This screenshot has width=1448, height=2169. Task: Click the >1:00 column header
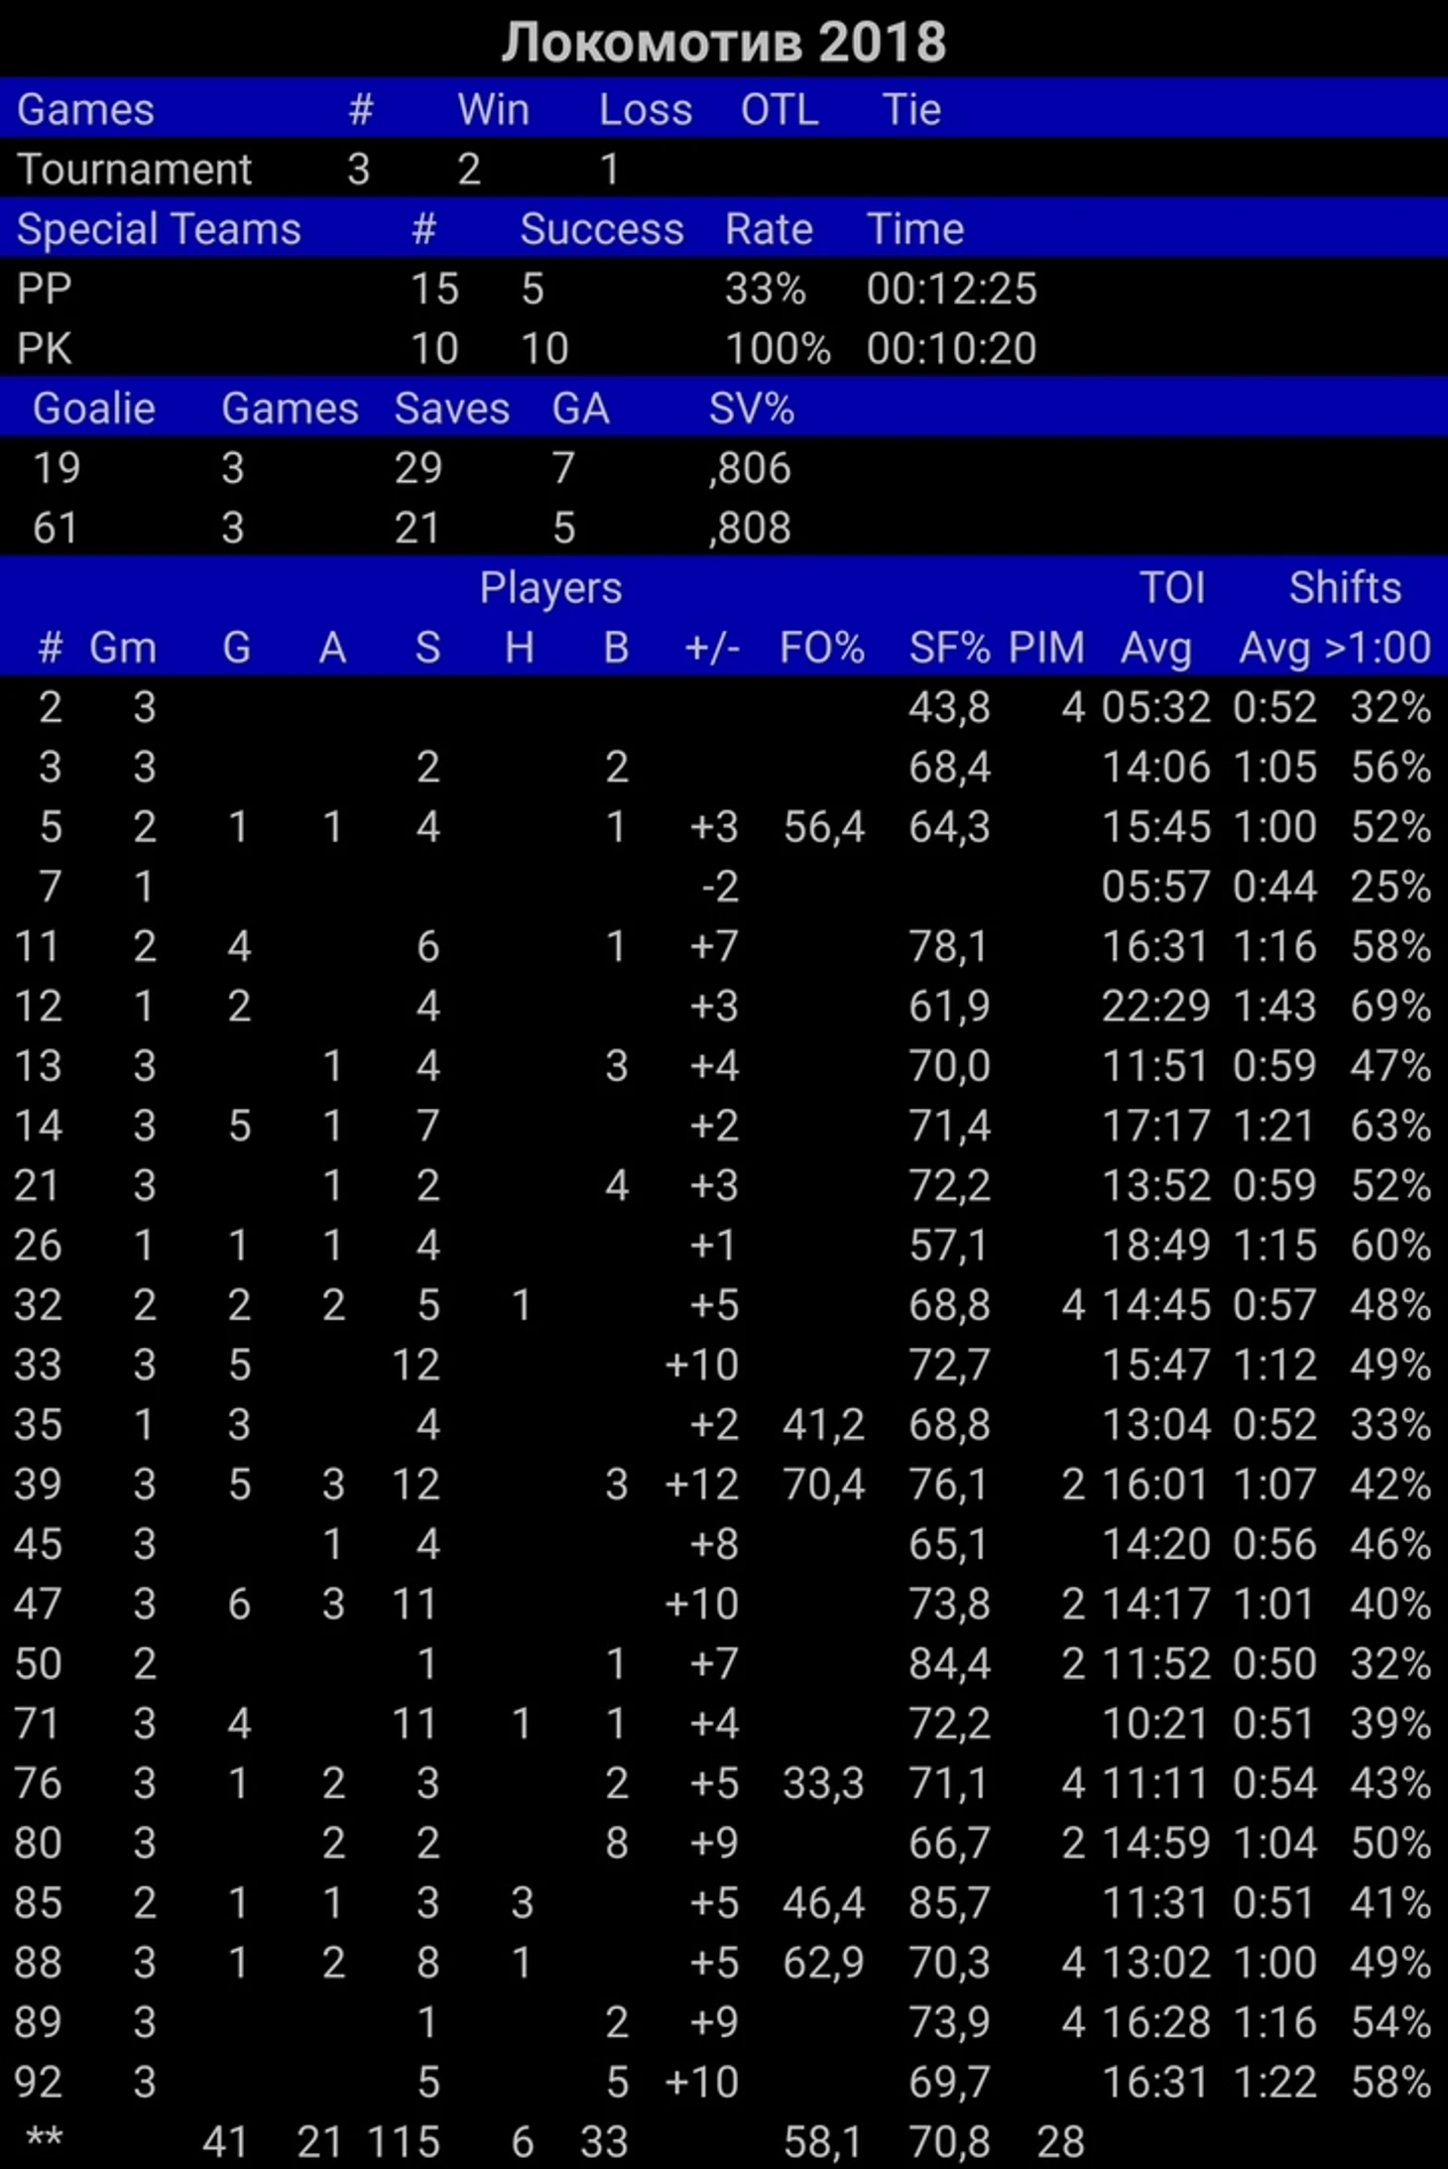coord(1378,648)
